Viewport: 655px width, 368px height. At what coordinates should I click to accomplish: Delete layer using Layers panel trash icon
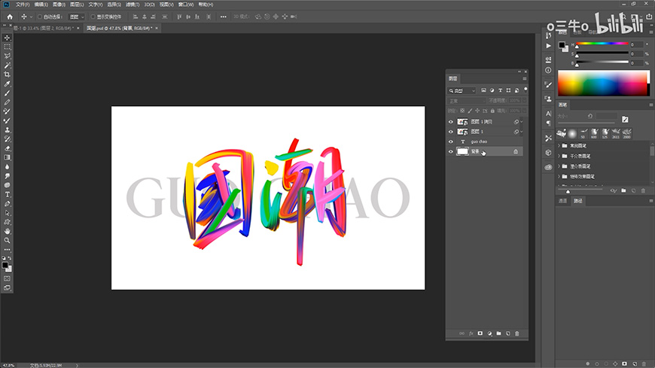517,333
